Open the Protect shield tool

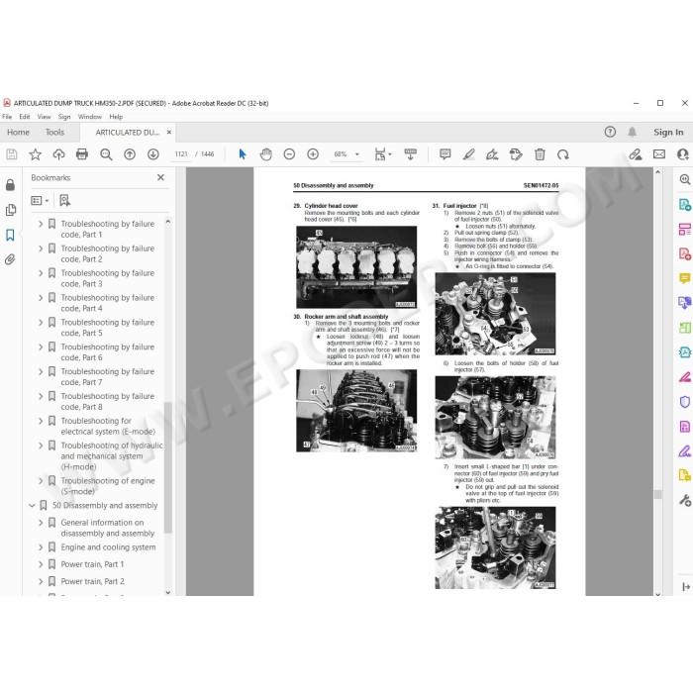coord(685,402)
